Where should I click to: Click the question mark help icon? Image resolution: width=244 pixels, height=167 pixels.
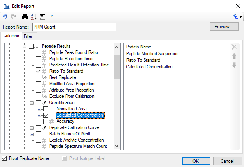tap(52, 17)
